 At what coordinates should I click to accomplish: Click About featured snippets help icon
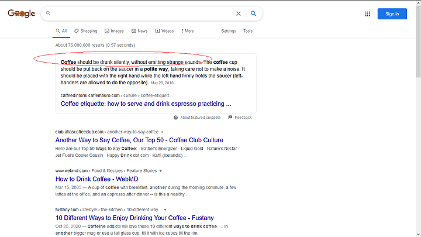175,118
